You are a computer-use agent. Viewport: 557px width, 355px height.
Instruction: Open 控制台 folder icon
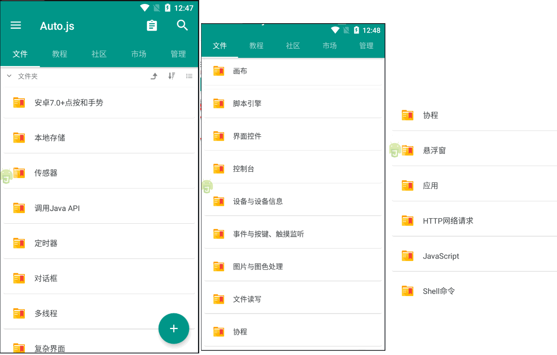click(219, 169)
